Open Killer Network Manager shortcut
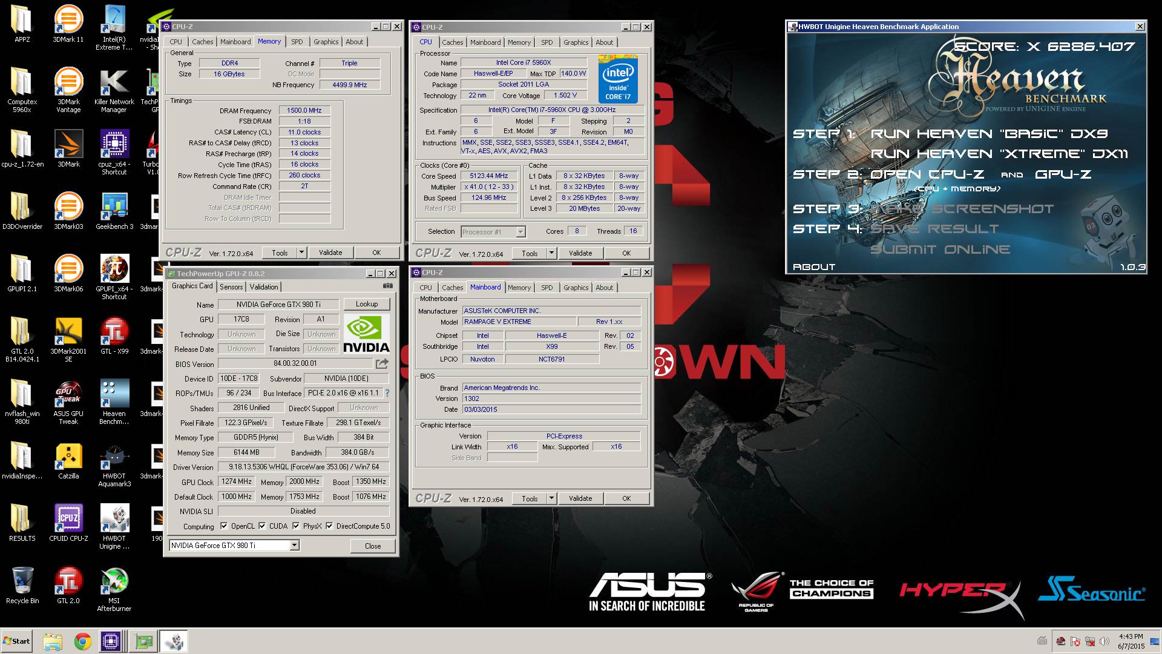The height and width of the screenshot is (654, 1162). point(114,90)
